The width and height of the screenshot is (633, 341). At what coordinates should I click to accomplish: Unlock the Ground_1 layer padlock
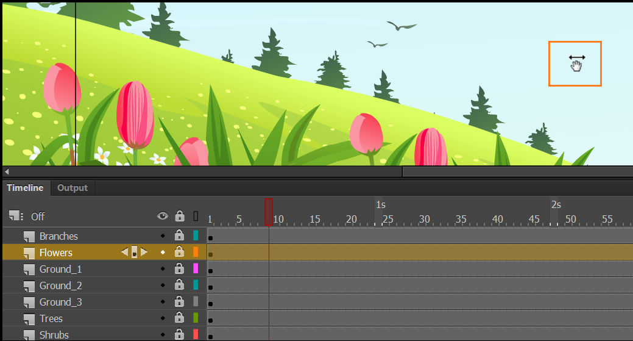[179, 268]
